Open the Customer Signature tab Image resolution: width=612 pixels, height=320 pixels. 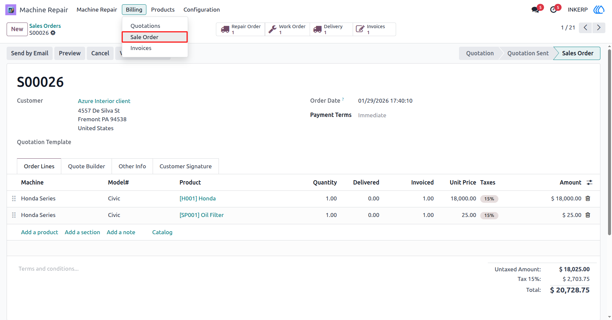185,166
